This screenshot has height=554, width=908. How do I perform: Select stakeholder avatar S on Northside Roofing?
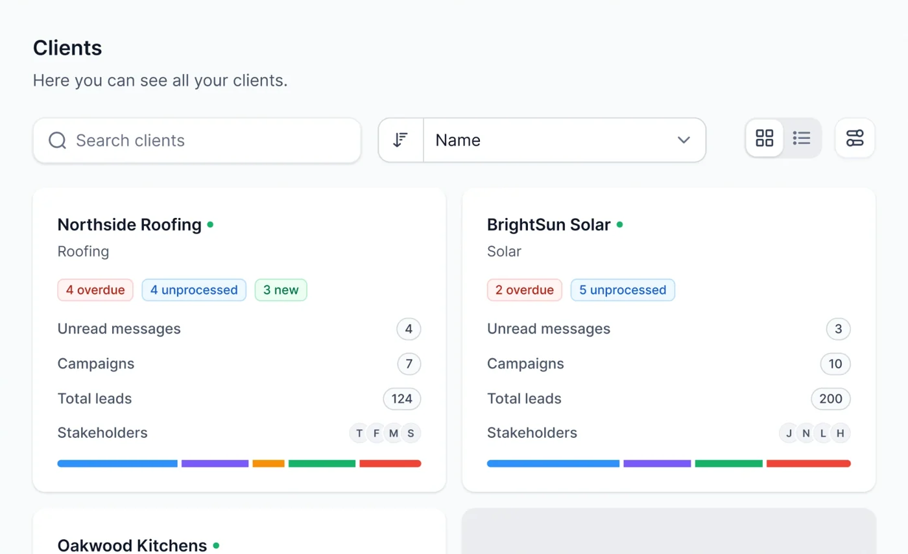(411, 433)
